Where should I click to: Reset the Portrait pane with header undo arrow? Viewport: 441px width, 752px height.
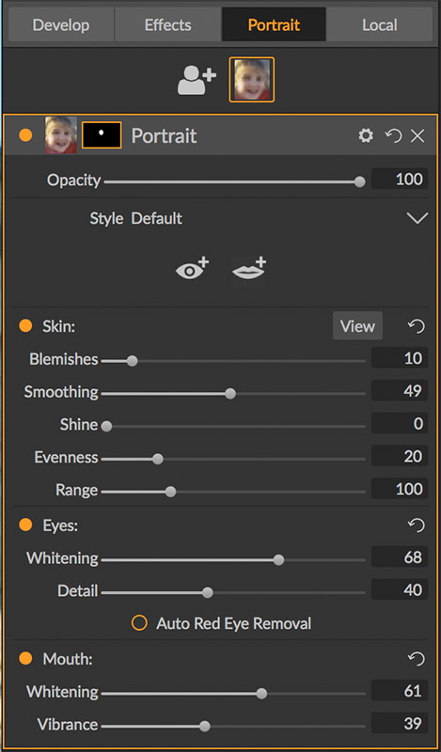pos(393,136)
